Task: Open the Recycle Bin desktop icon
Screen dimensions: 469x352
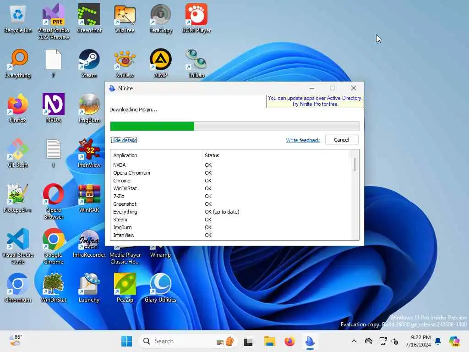Action: click(18, 18)
